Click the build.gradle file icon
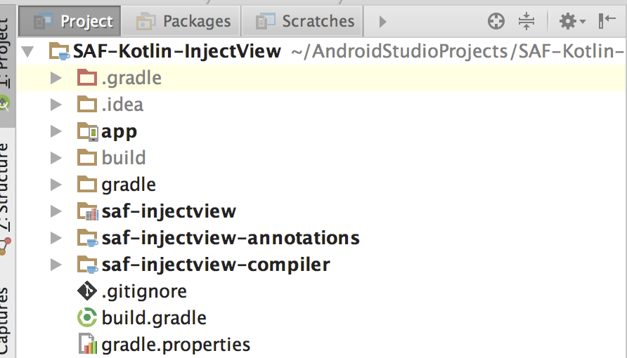This screenshot has width=627, height=358. click(87, 318)
